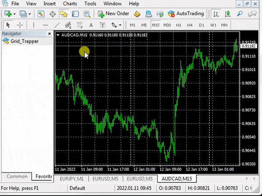Viewport: 262px width, 196px height.
Task: Select the Fibonacci retracement tool
Action: tap(79, 25)
